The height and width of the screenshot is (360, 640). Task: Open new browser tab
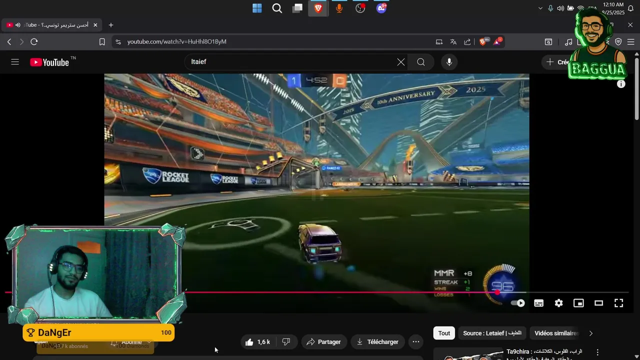(111, 25)
